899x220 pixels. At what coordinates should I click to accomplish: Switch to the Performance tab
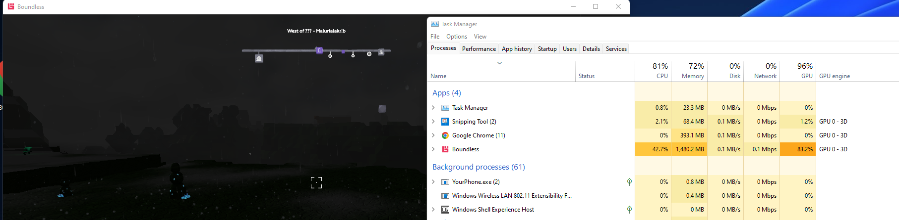tap(479, 49)
